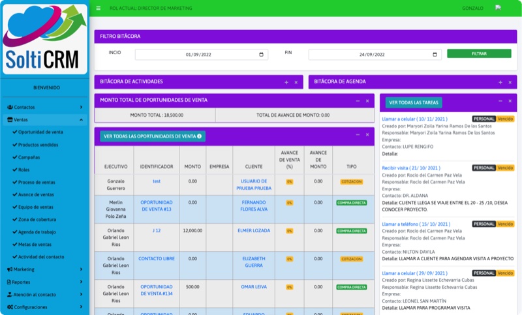Click the INICIO date input field
522x315 pixels.
coord(202,55)
